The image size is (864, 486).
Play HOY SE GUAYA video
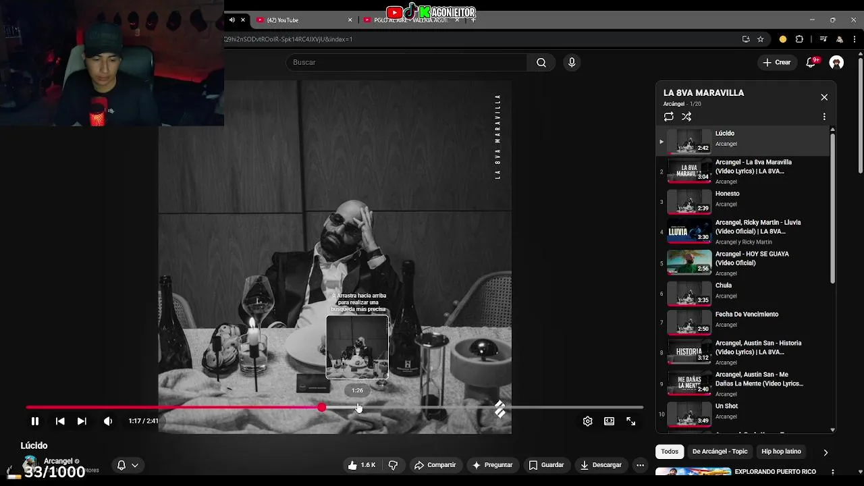pyautogui.click(x=742, y=263)
